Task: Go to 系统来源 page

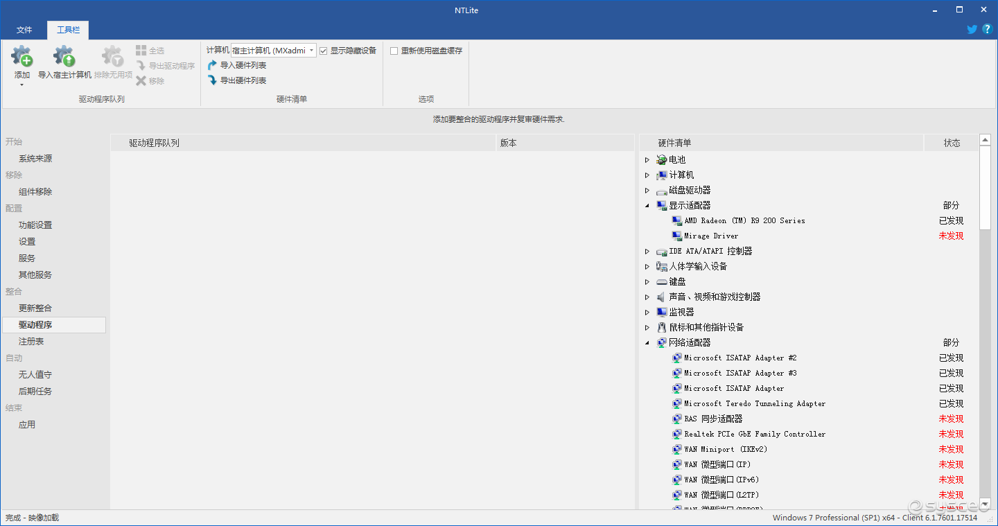Action: click(x=35, y=159)
